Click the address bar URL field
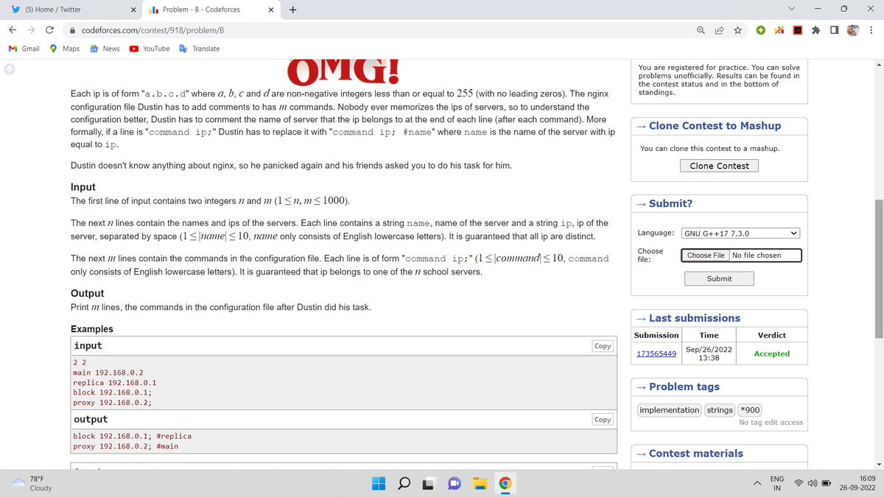The height and width of the screenshot is (497, 884). (383, 30)
